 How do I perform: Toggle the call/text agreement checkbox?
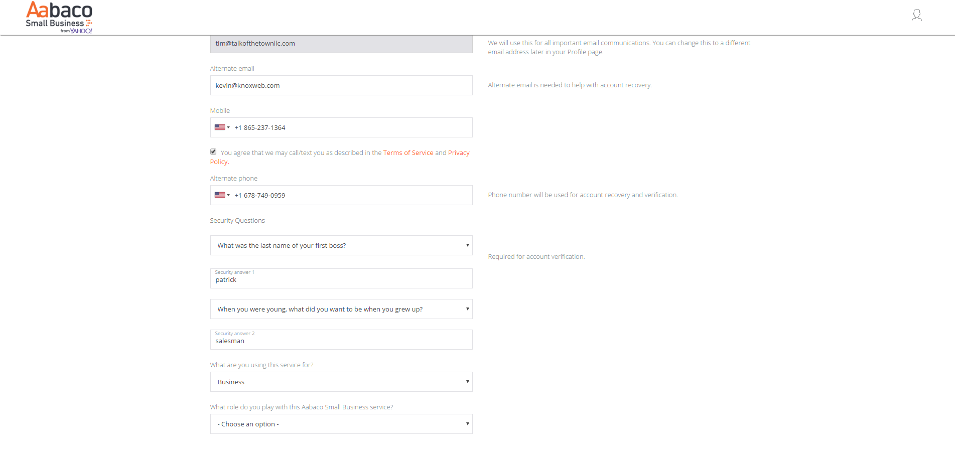pos(213,151)
